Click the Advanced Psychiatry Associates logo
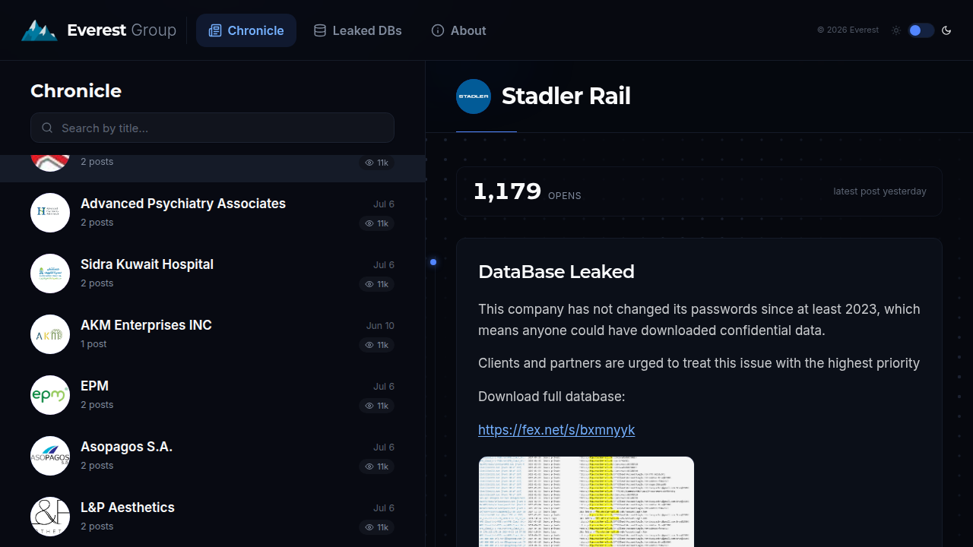This screenshot has height=547, width=973. click(x=50, y=213)
